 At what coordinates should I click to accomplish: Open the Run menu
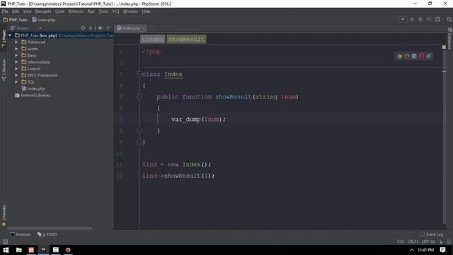coord(91,11)
